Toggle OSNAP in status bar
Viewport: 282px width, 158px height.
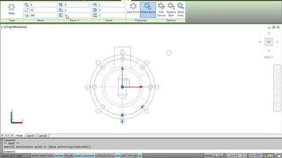point(78,156)
